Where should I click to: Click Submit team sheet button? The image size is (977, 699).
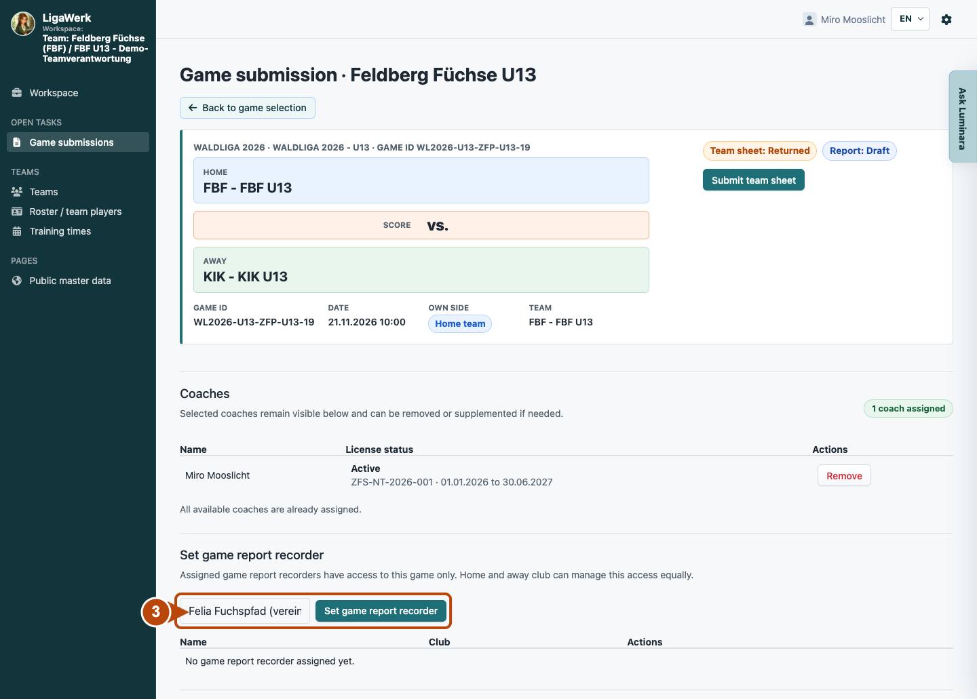pos(754,180)
